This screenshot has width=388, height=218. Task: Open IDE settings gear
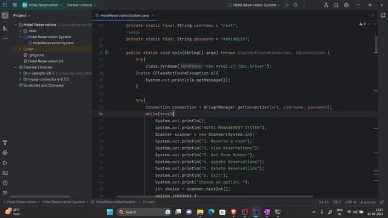point(346,5)
